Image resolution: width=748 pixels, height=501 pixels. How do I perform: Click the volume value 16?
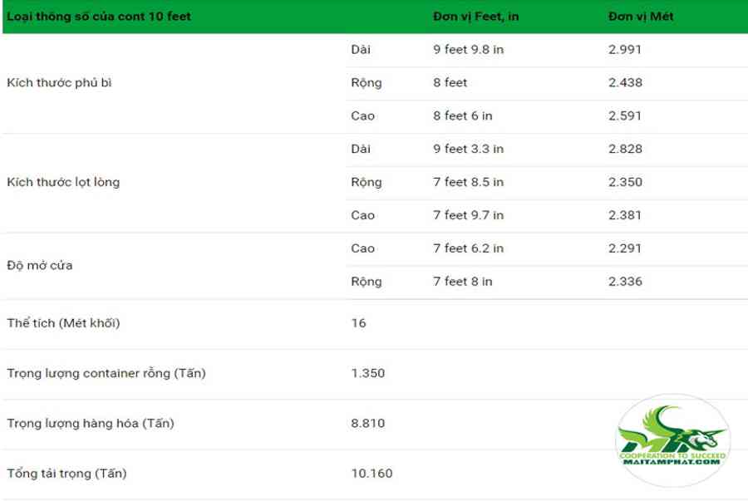tap(359, 323)
